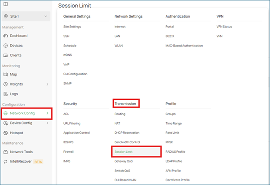Image resolution: width=270 pixels, height=185 pixels.
Task: Open ACL under Security
Action: (66, 114)
